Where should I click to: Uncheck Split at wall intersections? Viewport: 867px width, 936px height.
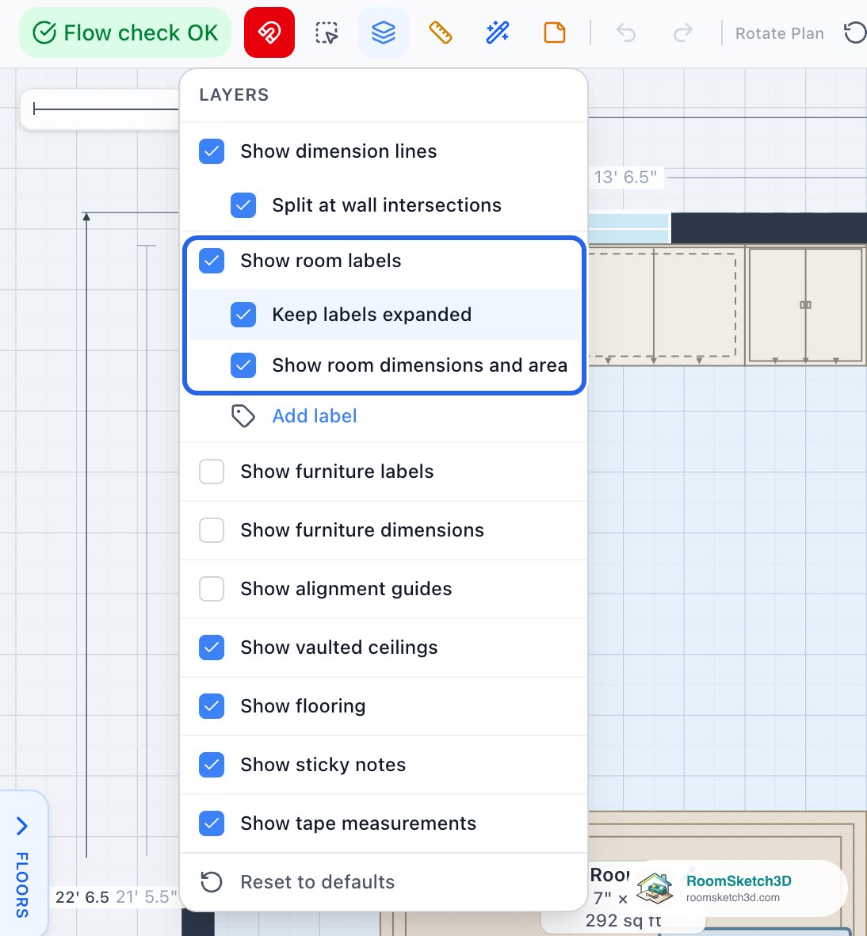pos(243,204)
